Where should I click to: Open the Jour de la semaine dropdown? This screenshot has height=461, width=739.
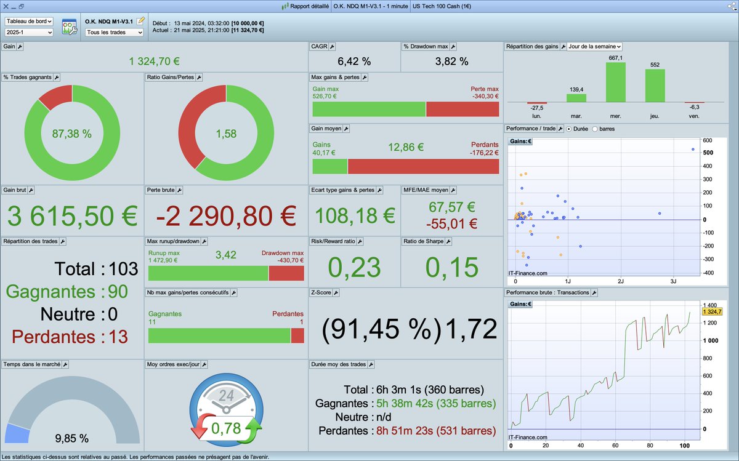(x=595, y=46)
